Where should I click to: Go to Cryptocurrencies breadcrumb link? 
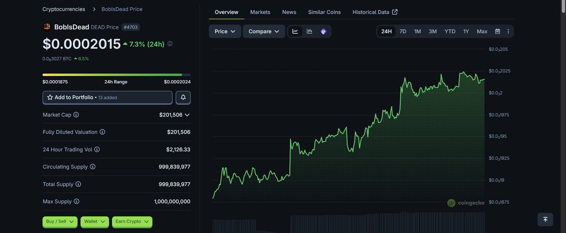click(64, 9)
